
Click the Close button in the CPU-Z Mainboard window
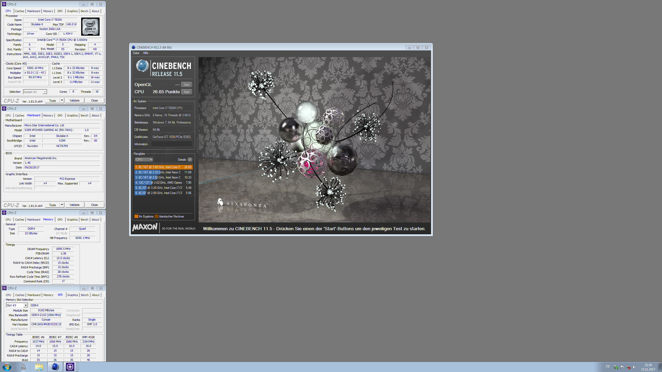coord(94,205)
